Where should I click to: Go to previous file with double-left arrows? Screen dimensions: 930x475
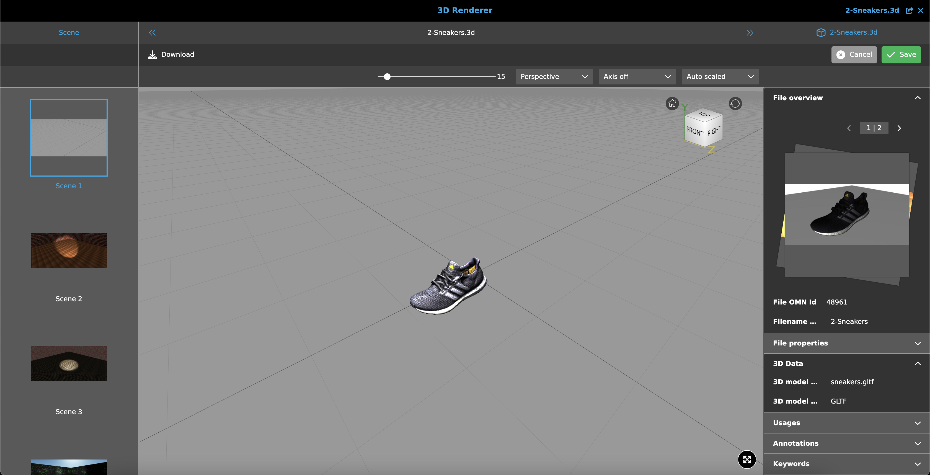click(152, 32)
